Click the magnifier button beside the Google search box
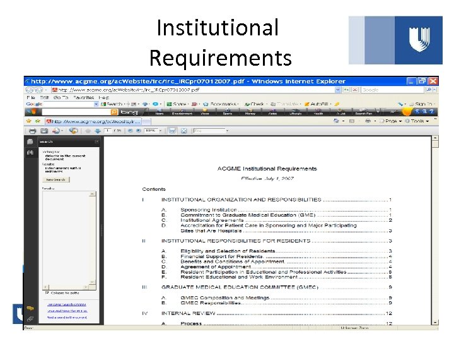The height and width of the screenshot is (341, 454). (429, 90)
